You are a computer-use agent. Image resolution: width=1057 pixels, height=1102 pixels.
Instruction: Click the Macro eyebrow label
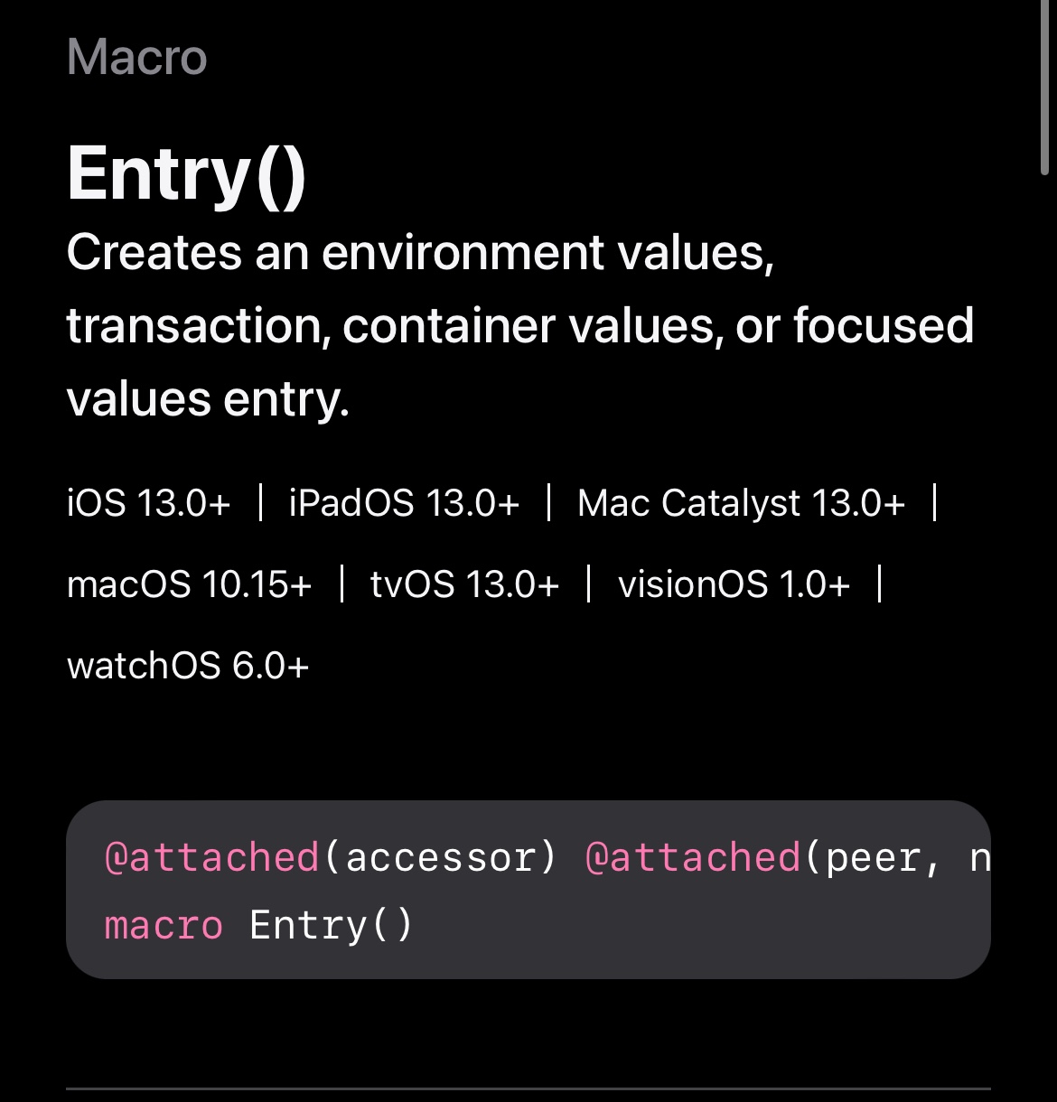point(137,58)
